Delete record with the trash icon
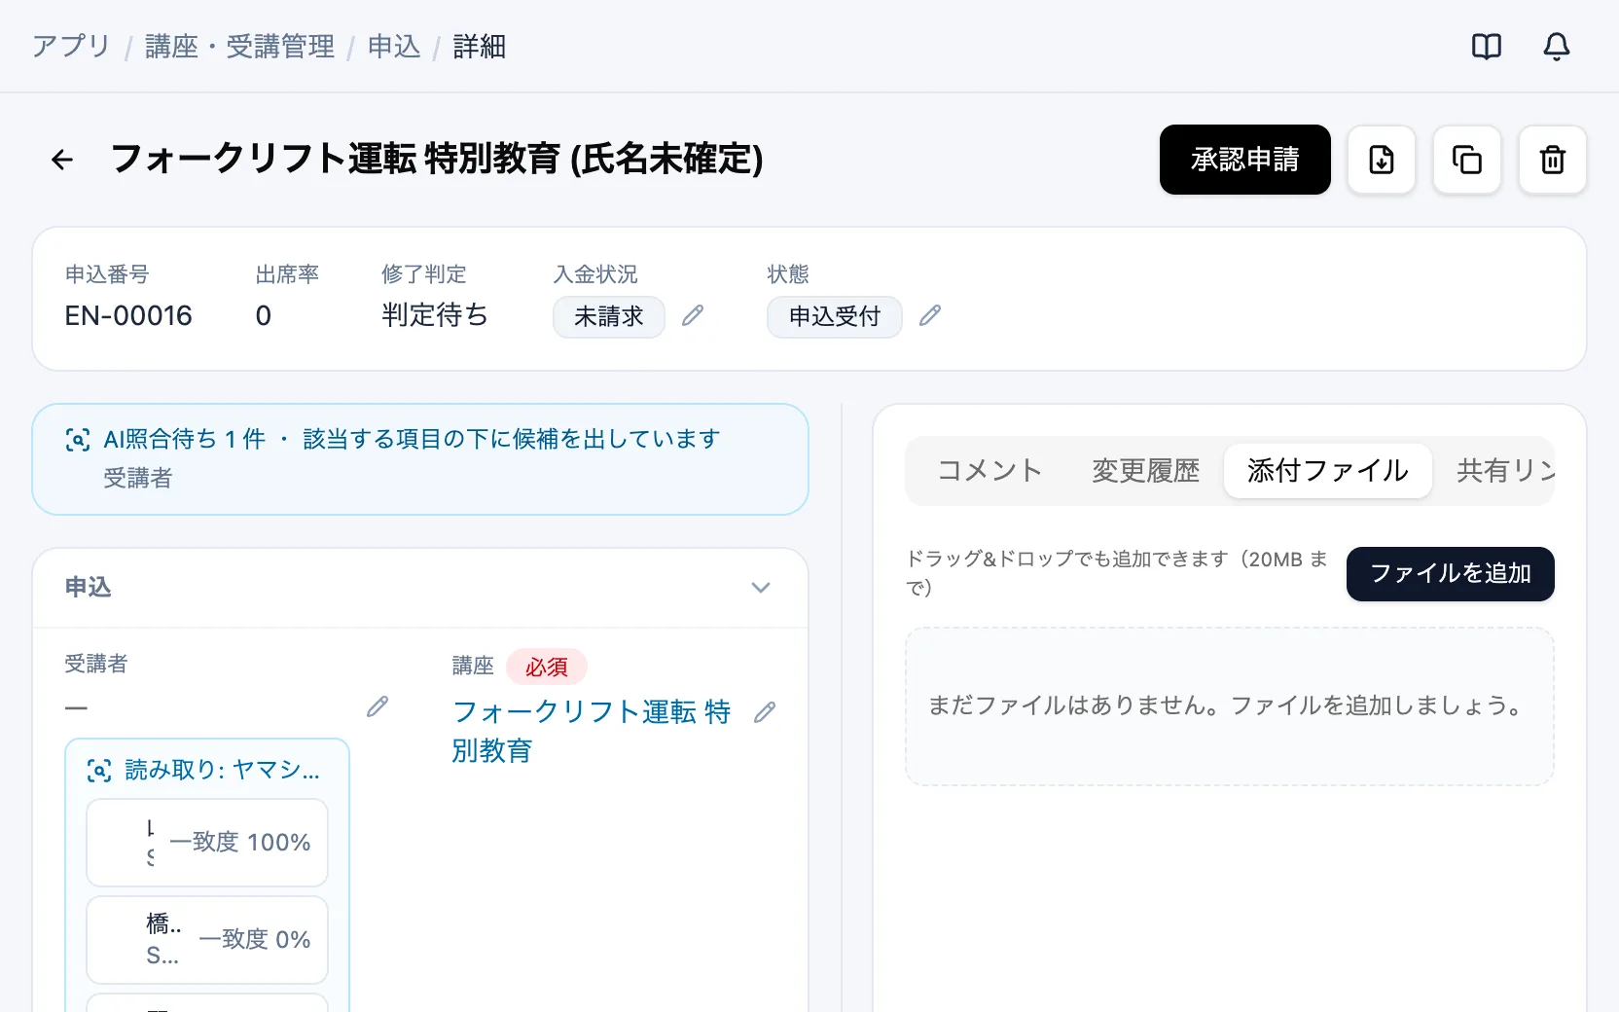1619x1012 pixels. [1553, 160]
